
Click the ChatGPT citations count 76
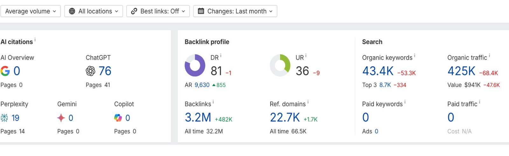tap(105, 71)
